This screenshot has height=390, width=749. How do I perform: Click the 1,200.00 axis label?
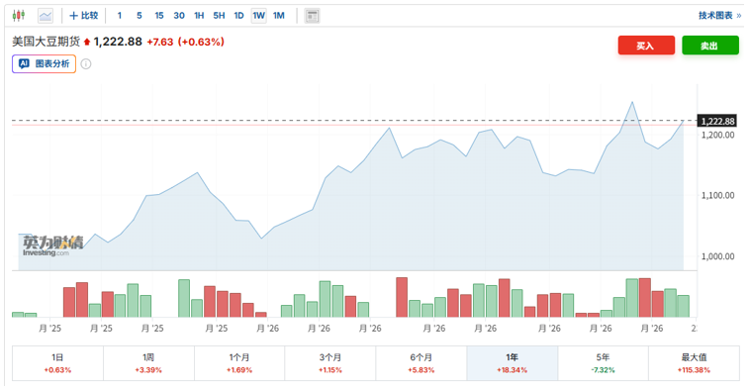coord(717,136)
